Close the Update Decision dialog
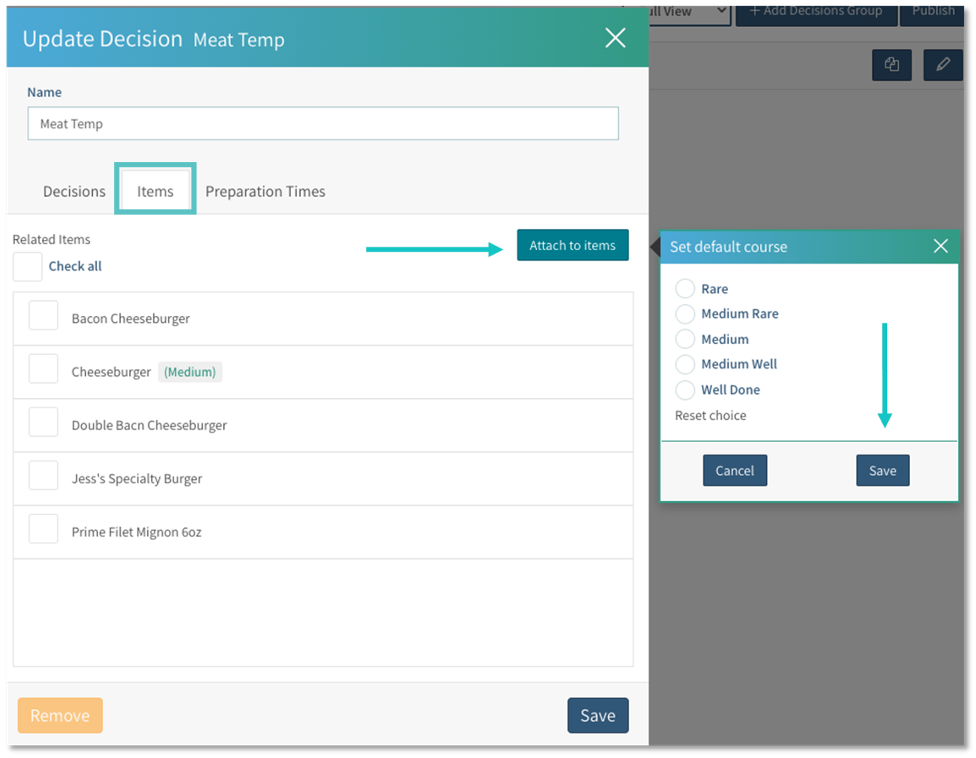Image resolution: width=976 pixels, height=758 pixels. click(615, 38)
